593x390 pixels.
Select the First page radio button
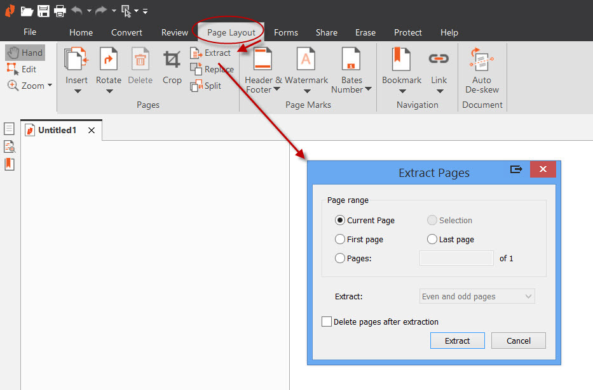click(340, 239)
